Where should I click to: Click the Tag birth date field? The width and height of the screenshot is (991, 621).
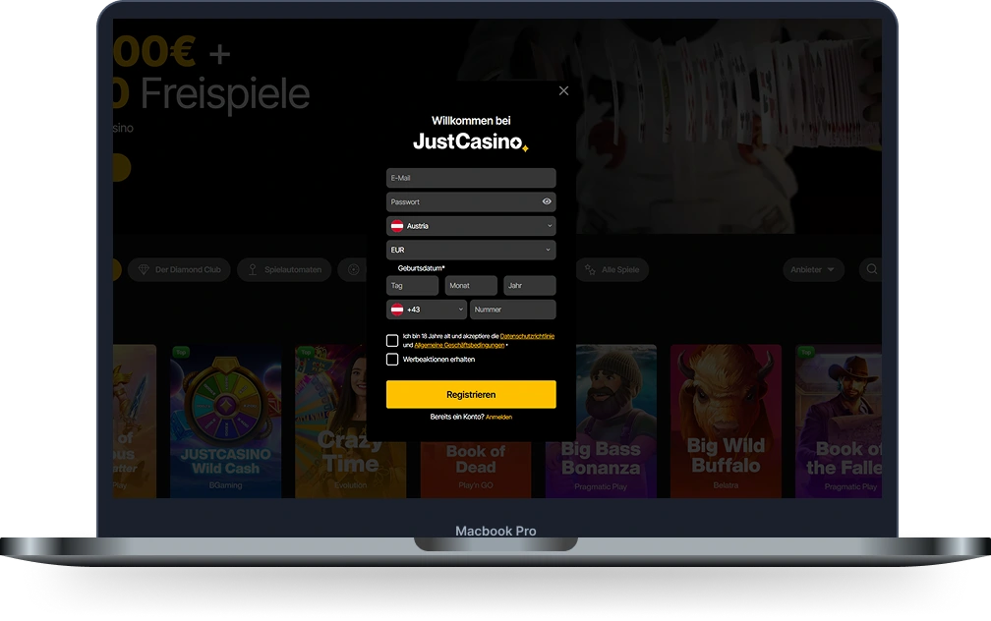pyautogui.click(x=412, y=286)
